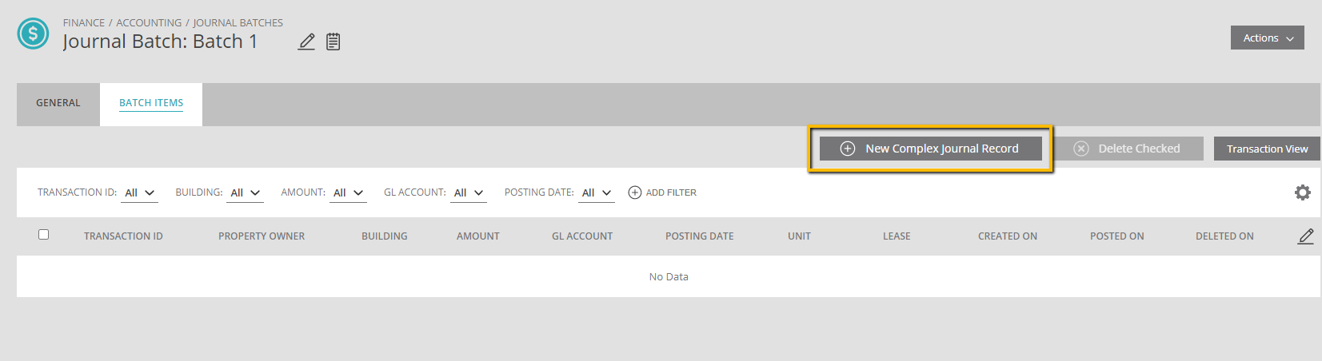Click the plus icon in Add Filter

pos(635,192)
